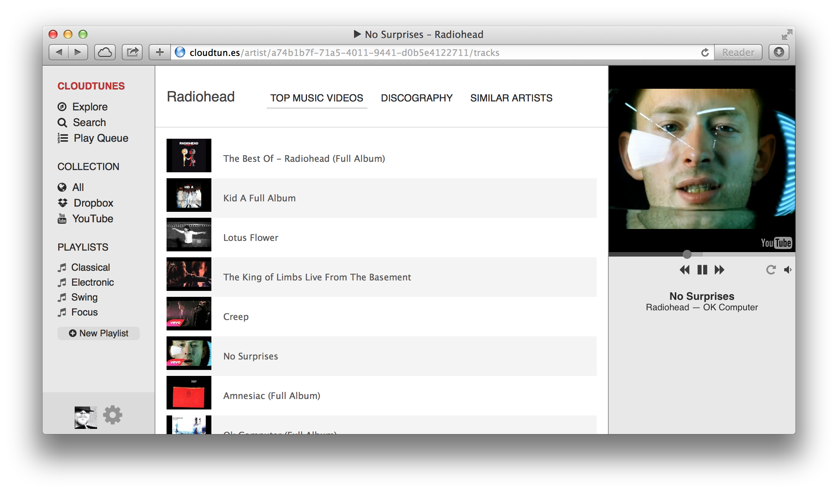The height and width of the screenshot is (493, 838).
Task: Play the track Creep
Action: tap(236, 317)
